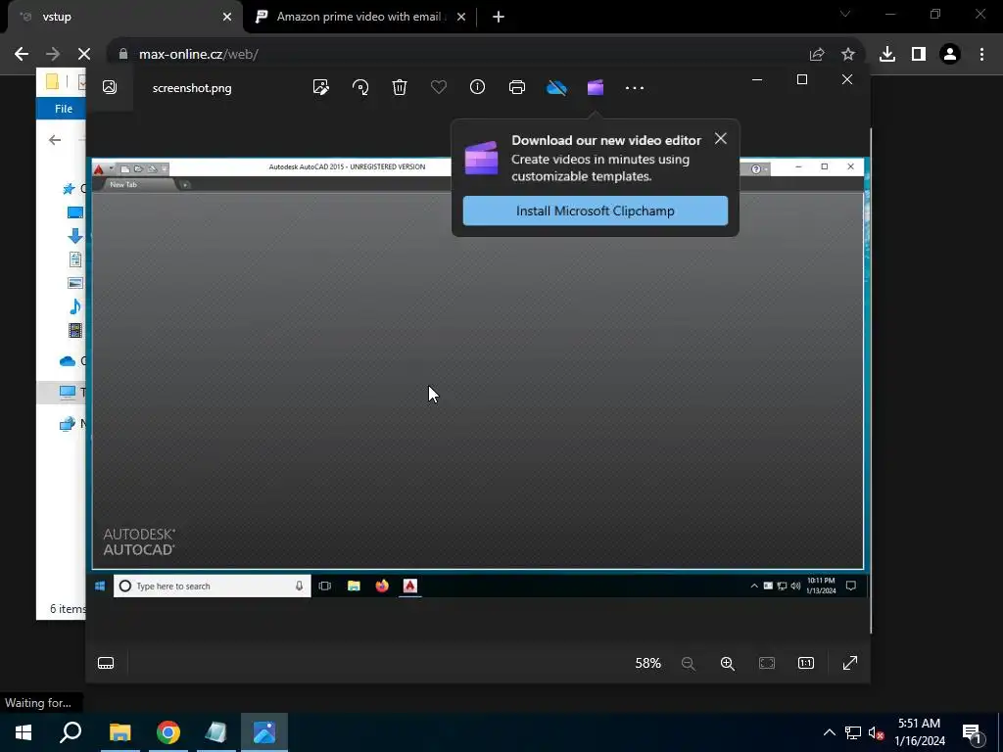Close the vstup browser tab
The image size is (1003, 752).
pyautogui.click(x=227, y=18)
